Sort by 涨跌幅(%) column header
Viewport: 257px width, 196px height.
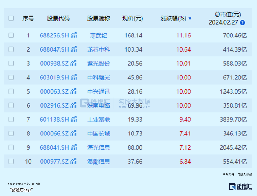click(x=174, y=18)
